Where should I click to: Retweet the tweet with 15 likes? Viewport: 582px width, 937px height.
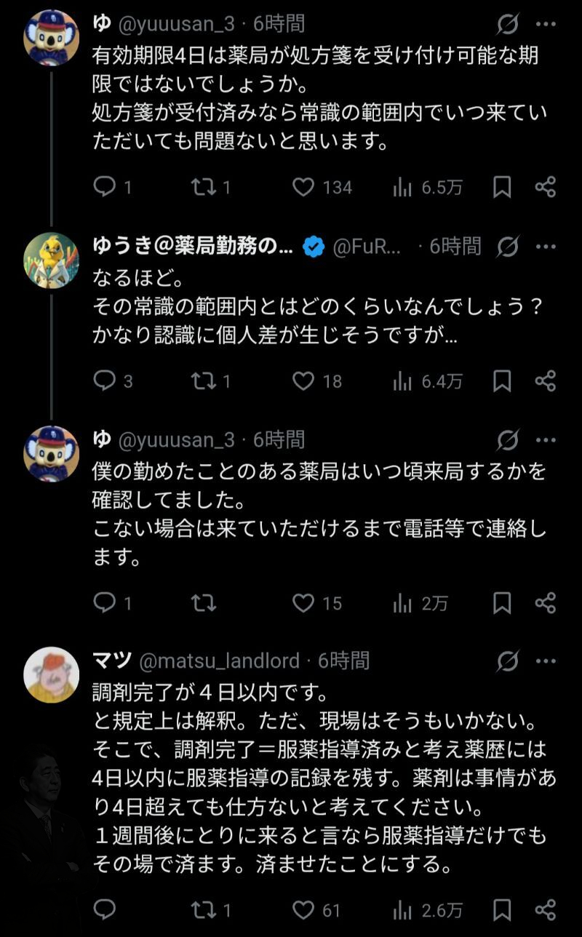(203, 602)
